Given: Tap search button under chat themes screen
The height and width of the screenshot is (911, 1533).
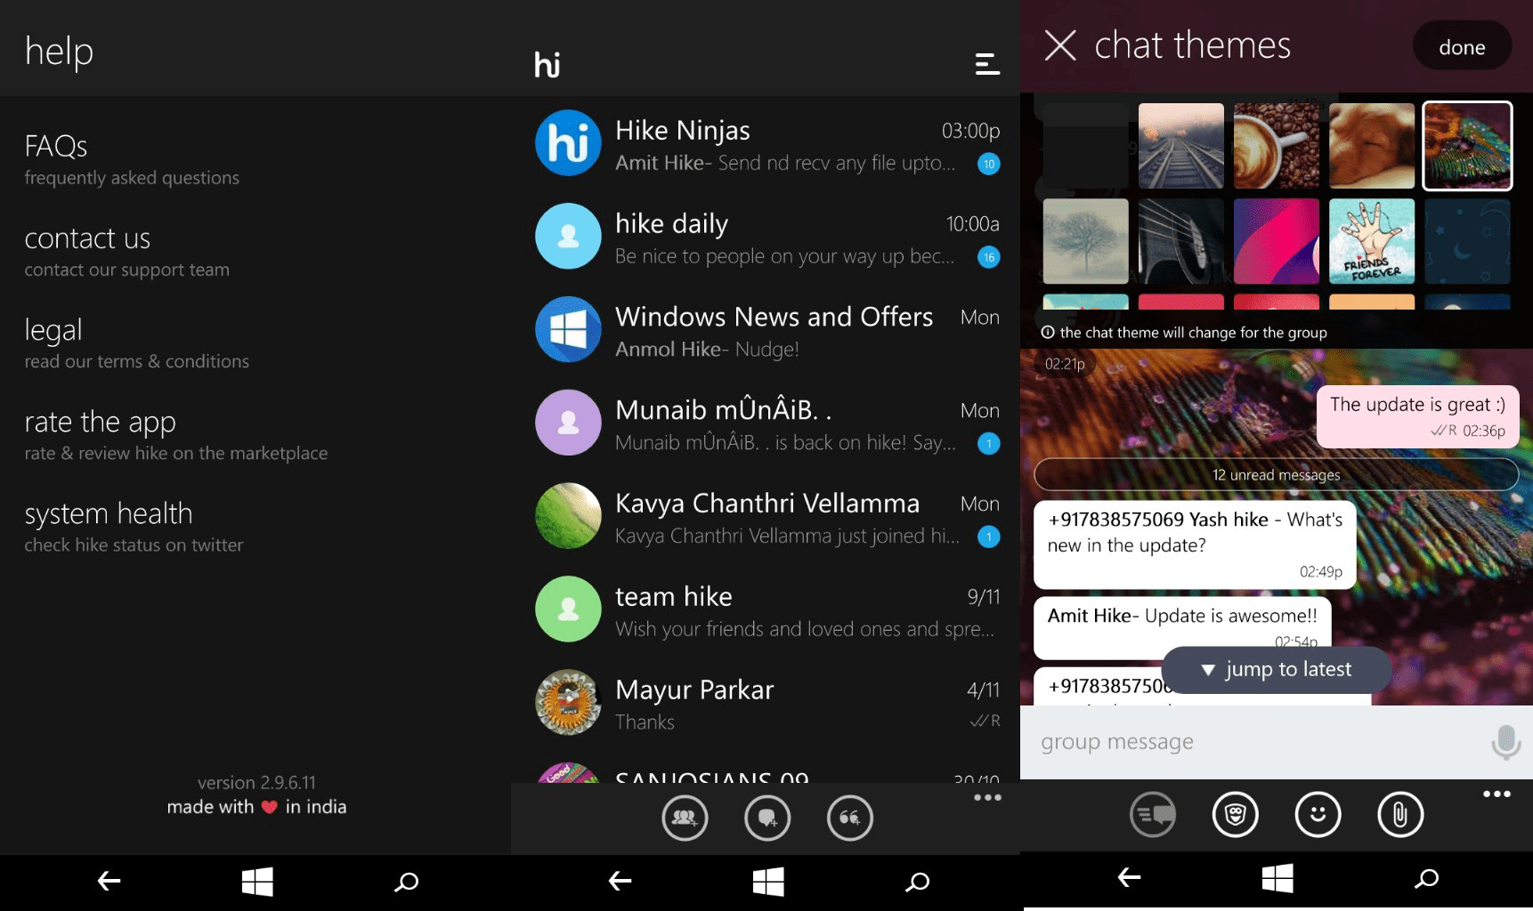Looking at the screenshot, I should tap(1427, 878).
